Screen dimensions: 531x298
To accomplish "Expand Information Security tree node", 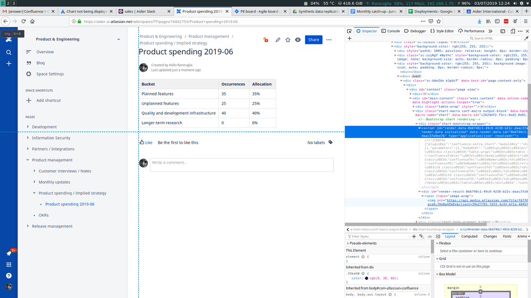I will coord(28,138).
